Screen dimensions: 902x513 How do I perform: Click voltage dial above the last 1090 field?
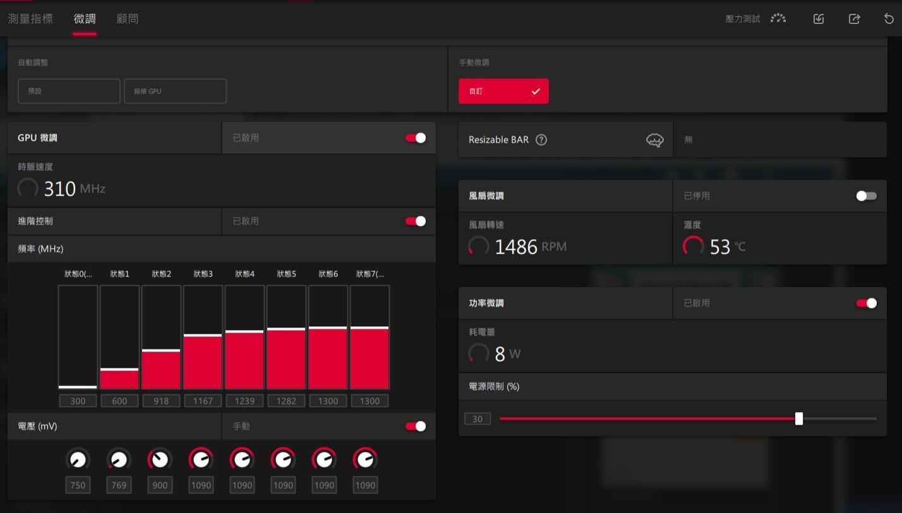[365, 459]
